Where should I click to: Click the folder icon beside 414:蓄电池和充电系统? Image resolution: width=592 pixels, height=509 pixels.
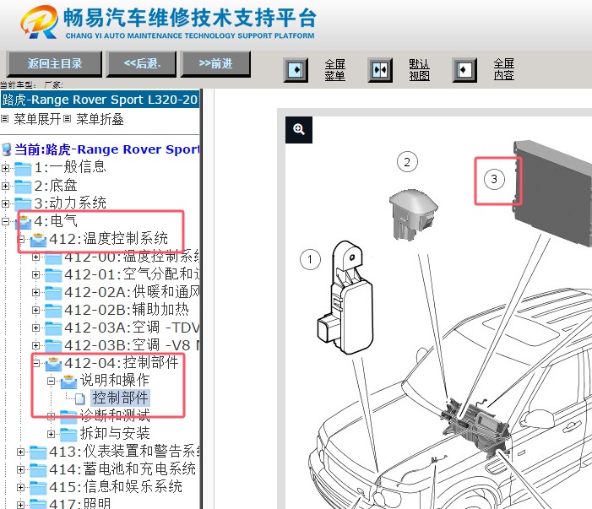tap(39, 470)
